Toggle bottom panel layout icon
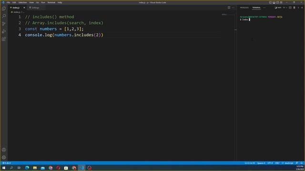The width and height of the screenshot is (305, 171). [274, 2]
